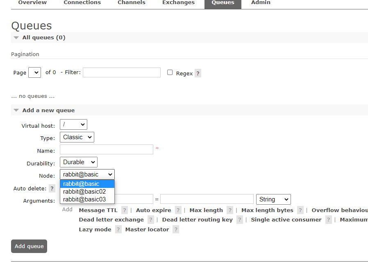Add the Lazy mode argument
The width and height of the screenshot is (368, 262).
coord(95,229)
